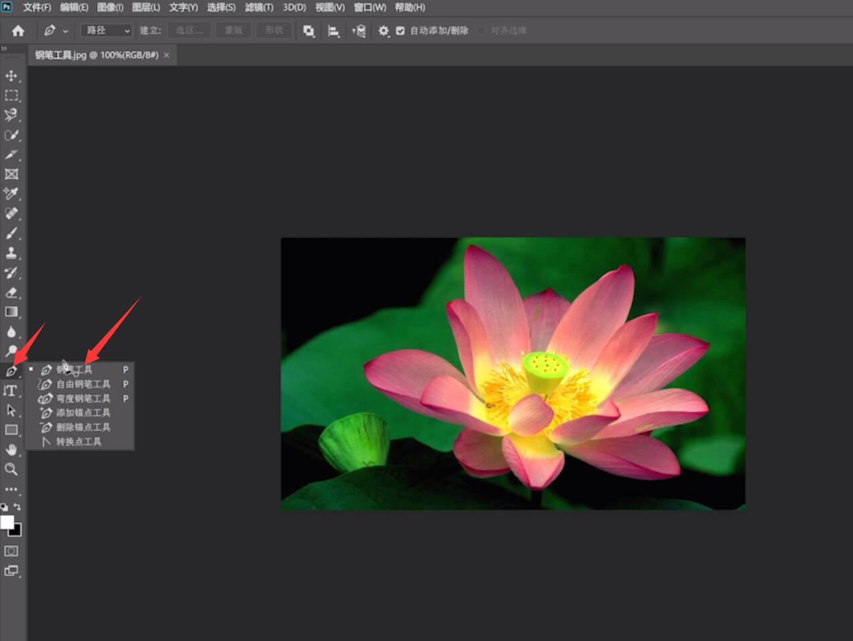Screen dimensions: 853x641
Task: Select the Lasso tool
Action: pyautogui.click(x=11, y=115)
